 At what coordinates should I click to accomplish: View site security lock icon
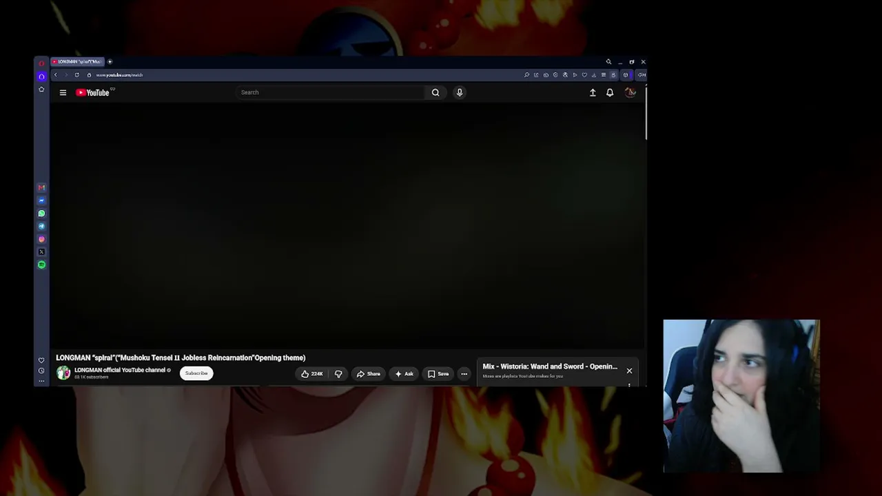click(89, 75)
